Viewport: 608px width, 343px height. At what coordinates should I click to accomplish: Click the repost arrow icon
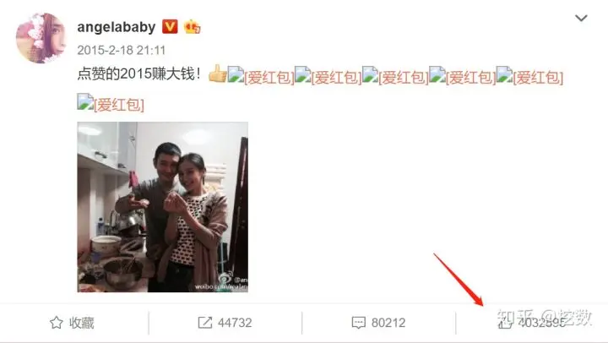coord(205,323)
